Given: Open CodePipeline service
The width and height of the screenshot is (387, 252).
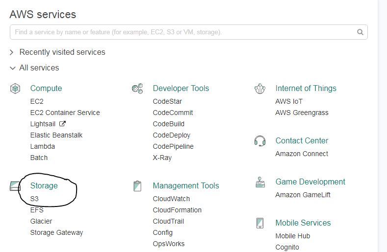Looking at the screenshot, I should 173,147.
